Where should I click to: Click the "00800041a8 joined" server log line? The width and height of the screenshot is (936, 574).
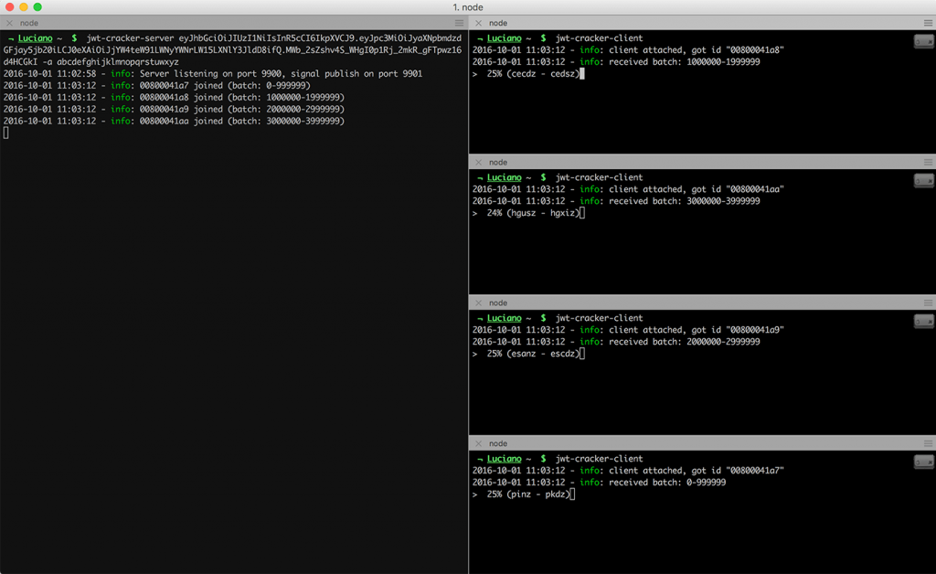[174, 97]
